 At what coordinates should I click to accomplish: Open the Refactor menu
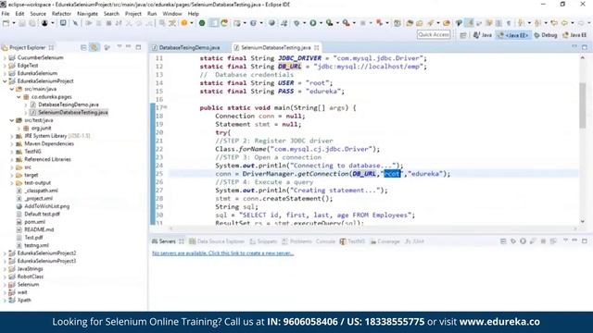click(61, 14)
